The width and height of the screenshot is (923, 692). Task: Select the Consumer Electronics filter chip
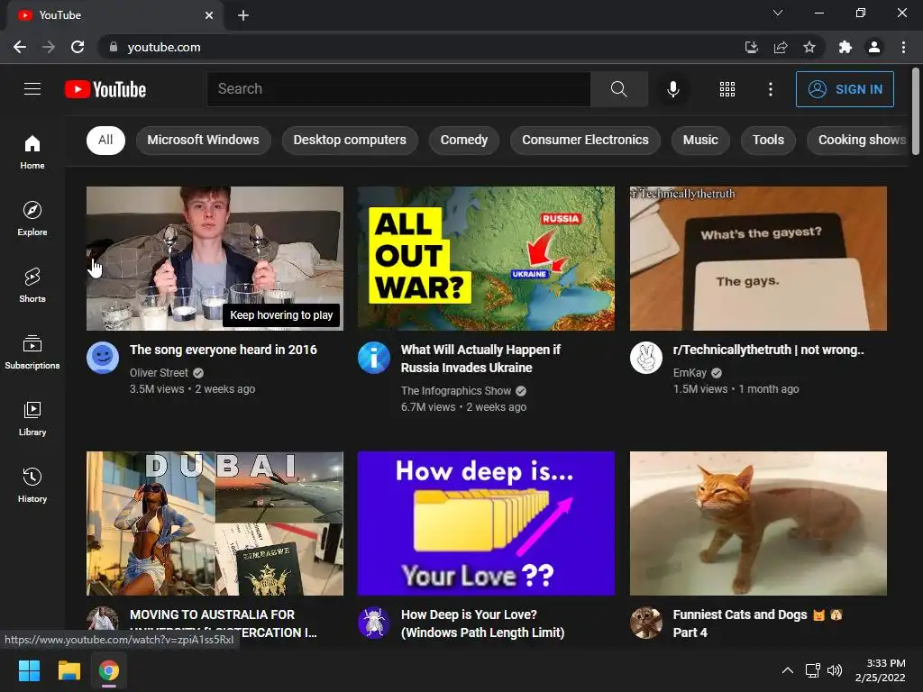[x=585, y=140]
